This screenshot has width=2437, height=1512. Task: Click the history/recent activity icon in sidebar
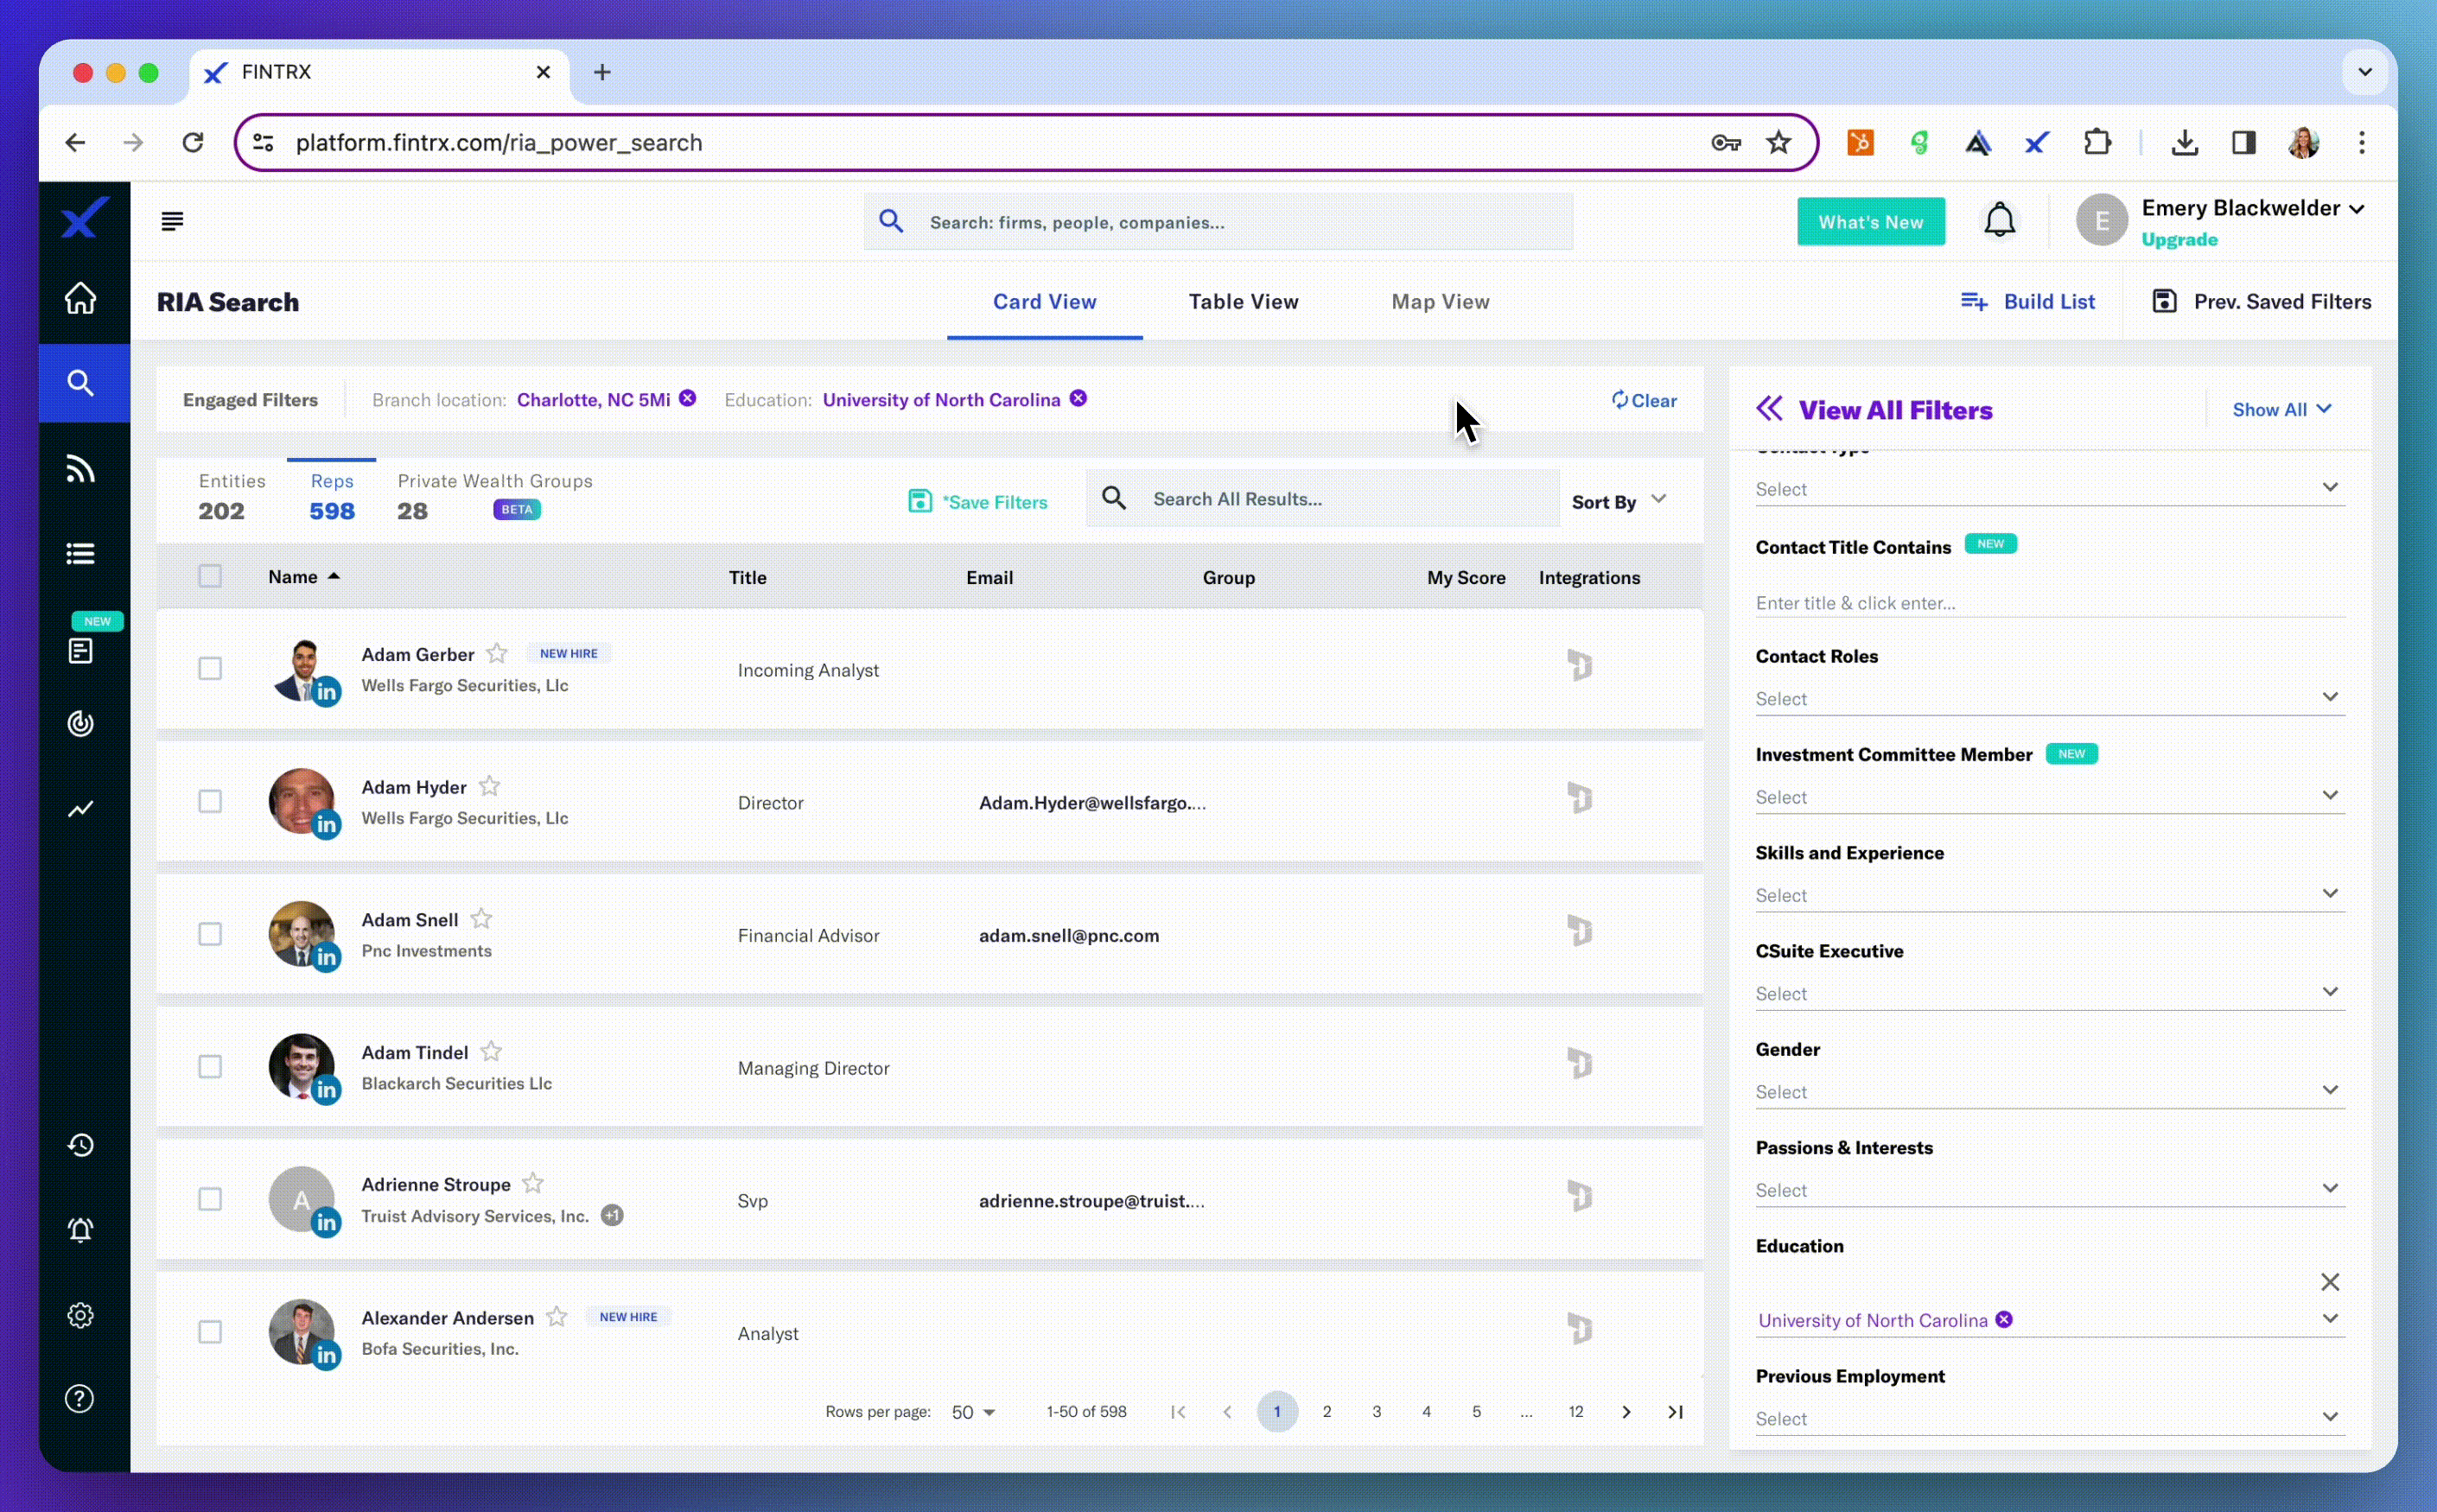pos(80,1145)
